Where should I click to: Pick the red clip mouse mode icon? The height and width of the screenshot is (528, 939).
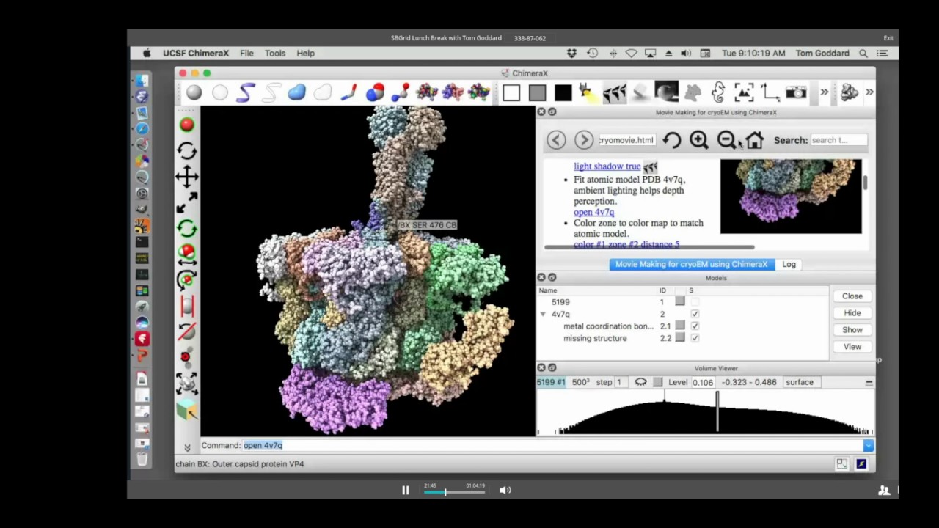pyautogui.click(x=187, y=305)
